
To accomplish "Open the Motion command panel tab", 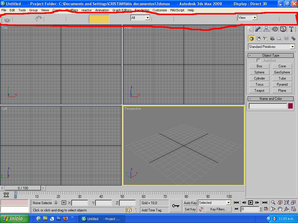I will pos(275,29).
